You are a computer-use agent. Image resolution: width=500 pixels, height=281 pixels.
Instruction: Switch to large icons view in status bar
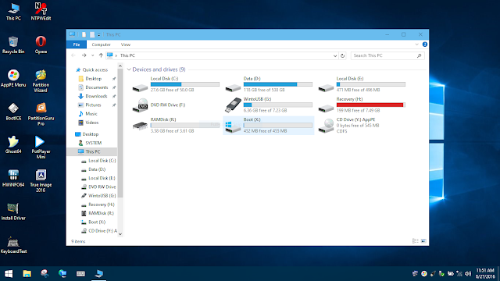click(423, 241)
